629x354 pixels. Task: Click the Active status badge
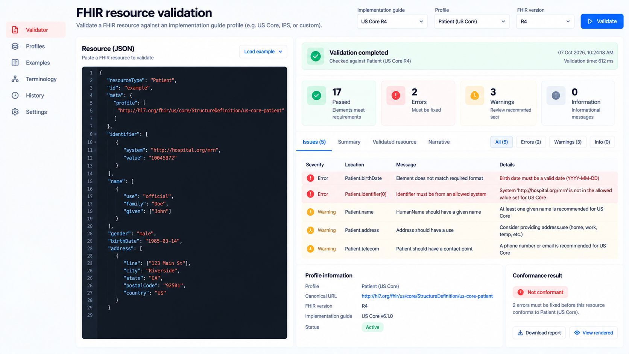pyautogui.click(x=372, y=327)
